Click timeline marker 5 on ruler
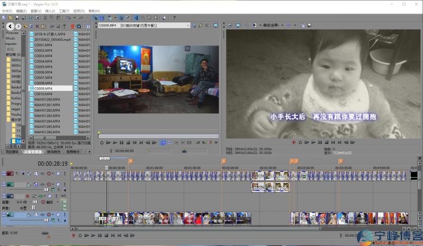This screenshot has width=423, height=246. click(x=223, y=161)
